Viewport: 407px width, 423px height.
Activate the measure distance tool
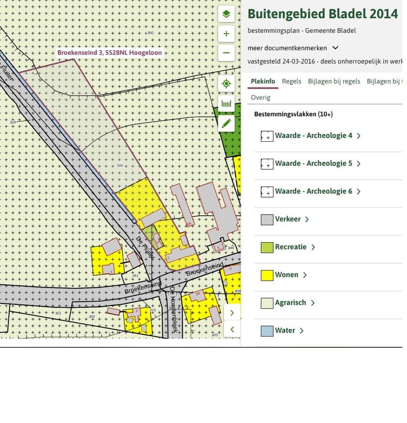[226, 103]
